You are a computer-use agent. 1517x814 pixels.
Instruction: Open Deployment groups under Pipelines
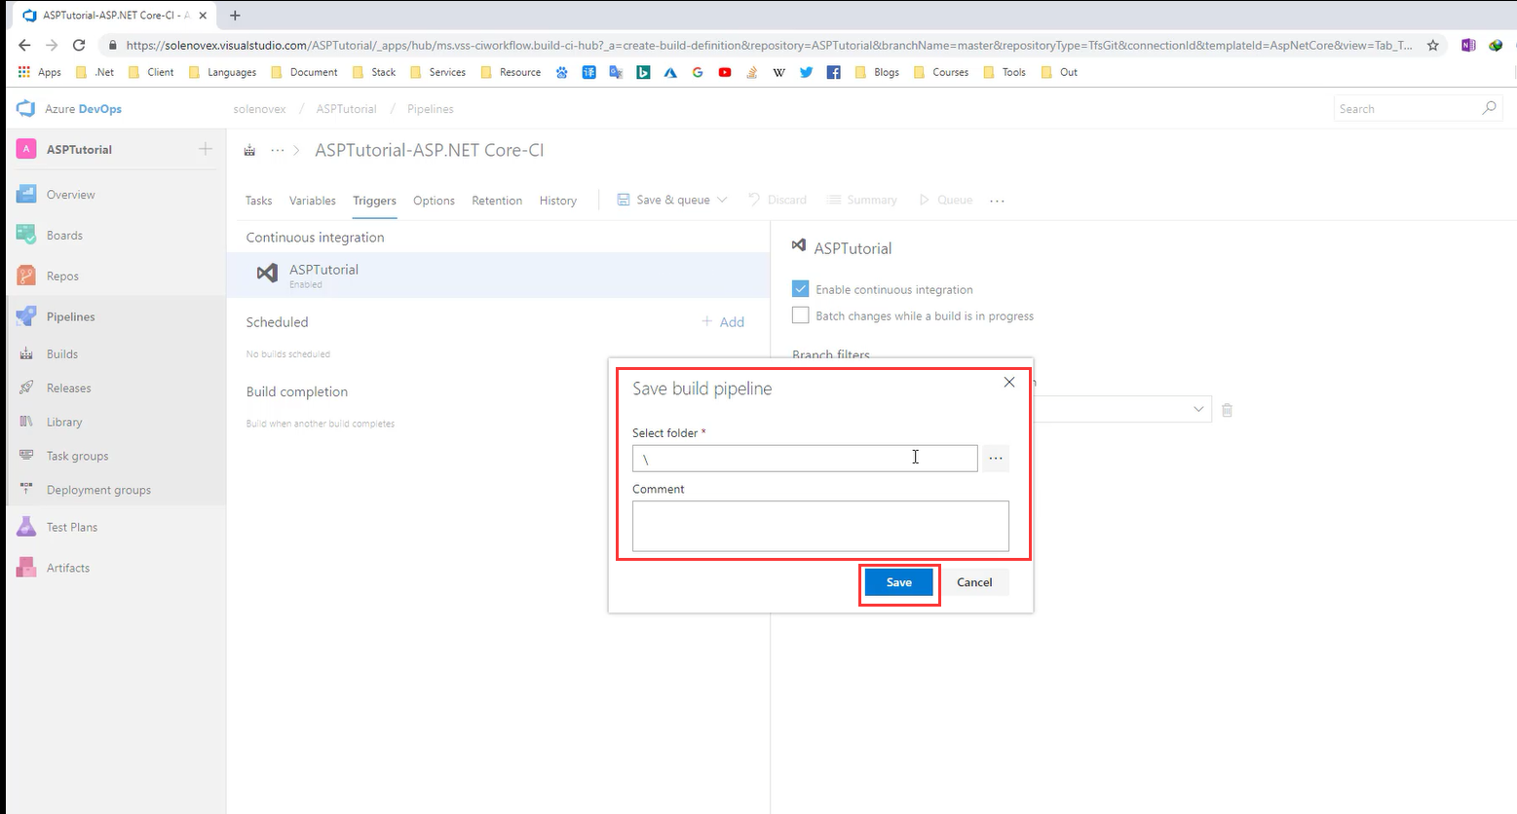point(98,491)
